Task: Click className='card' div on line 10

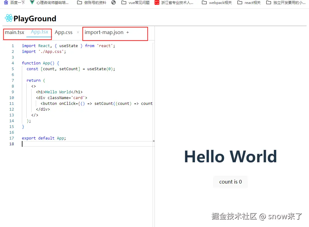Action: [x=62, y=98]
